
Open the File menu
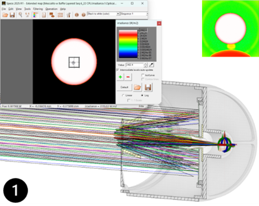tap(4, 9)
